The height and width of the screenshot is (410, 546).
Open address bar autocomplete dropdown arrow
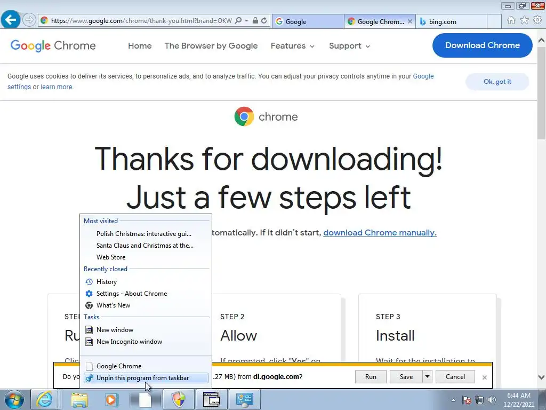[246, 21]
